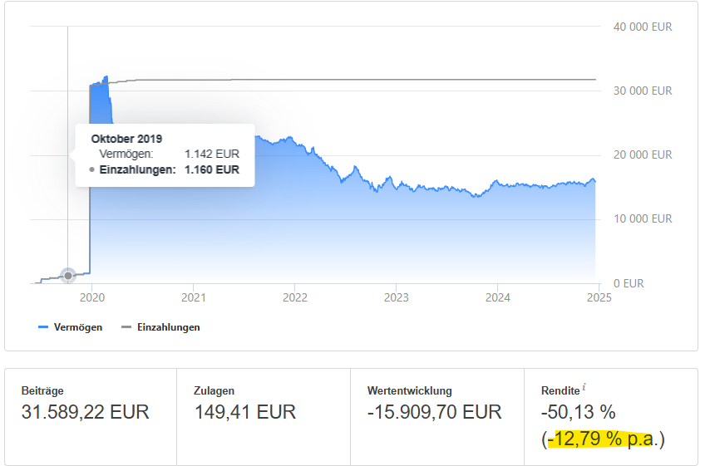Select the 2022 x-axis label

(x=294, y=297)
